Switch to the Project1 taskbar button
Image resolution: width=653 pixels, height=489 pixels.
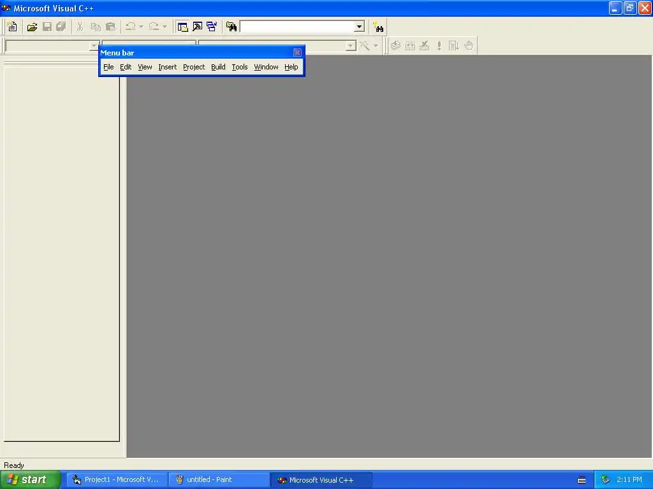[x=117, y=479]
